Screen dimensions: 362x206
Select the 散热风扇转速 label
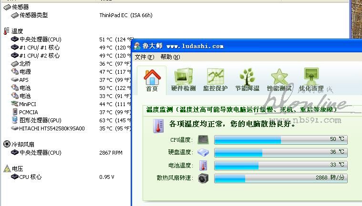tap(175, 178)
